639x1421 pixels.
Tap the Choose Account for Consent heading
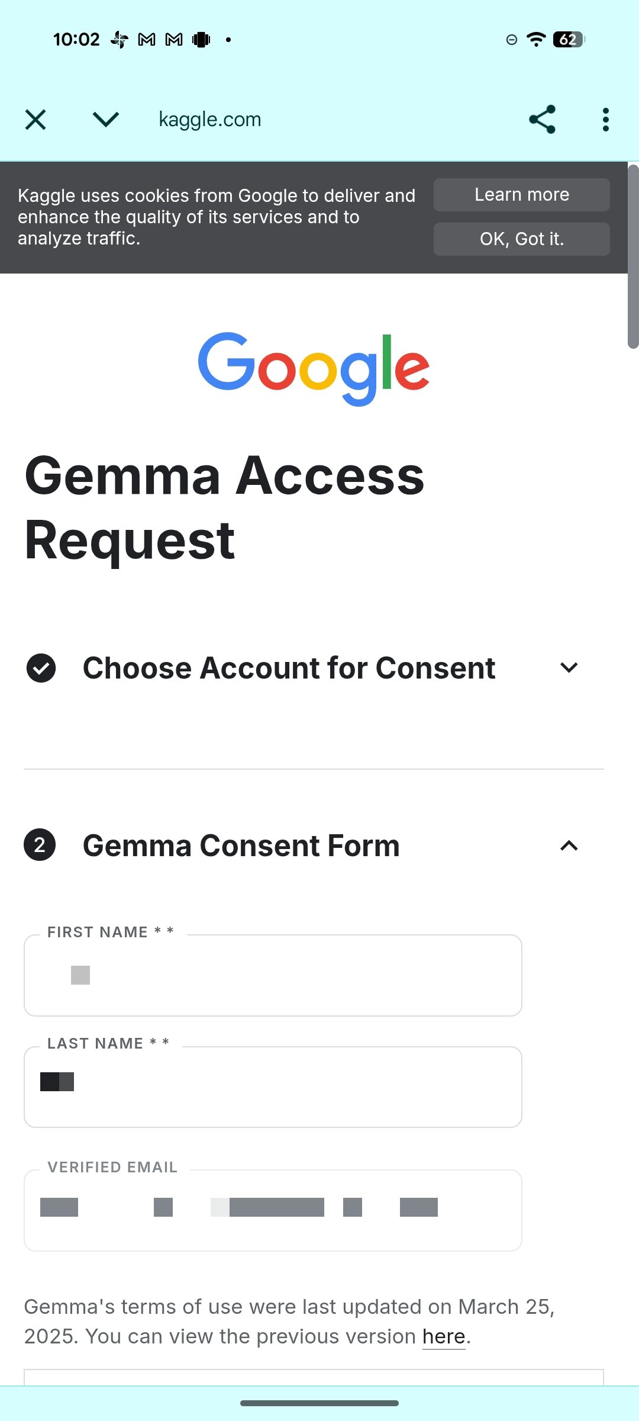coord(289,668)
